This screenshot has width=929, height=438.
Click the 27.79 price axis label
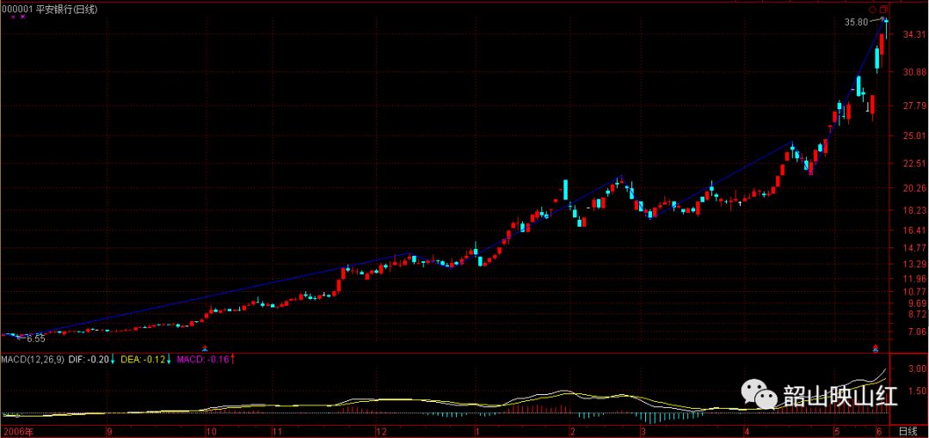click(914, 106)
